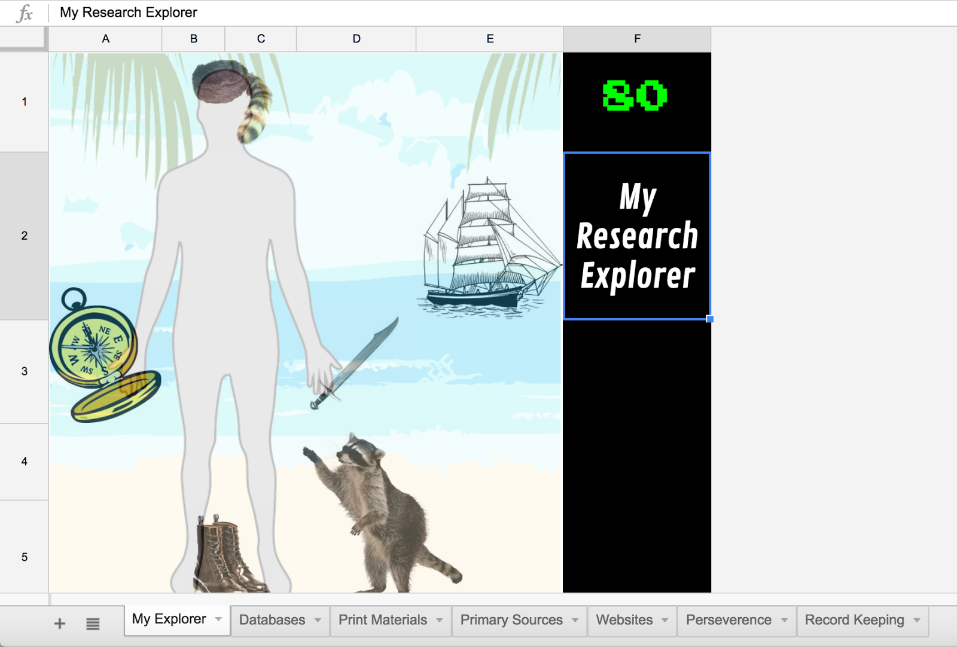957x647 pixels.
Task: Expand the Databases tab dropdown arrow
Action: pyautogui.click(x=318, y=620)
